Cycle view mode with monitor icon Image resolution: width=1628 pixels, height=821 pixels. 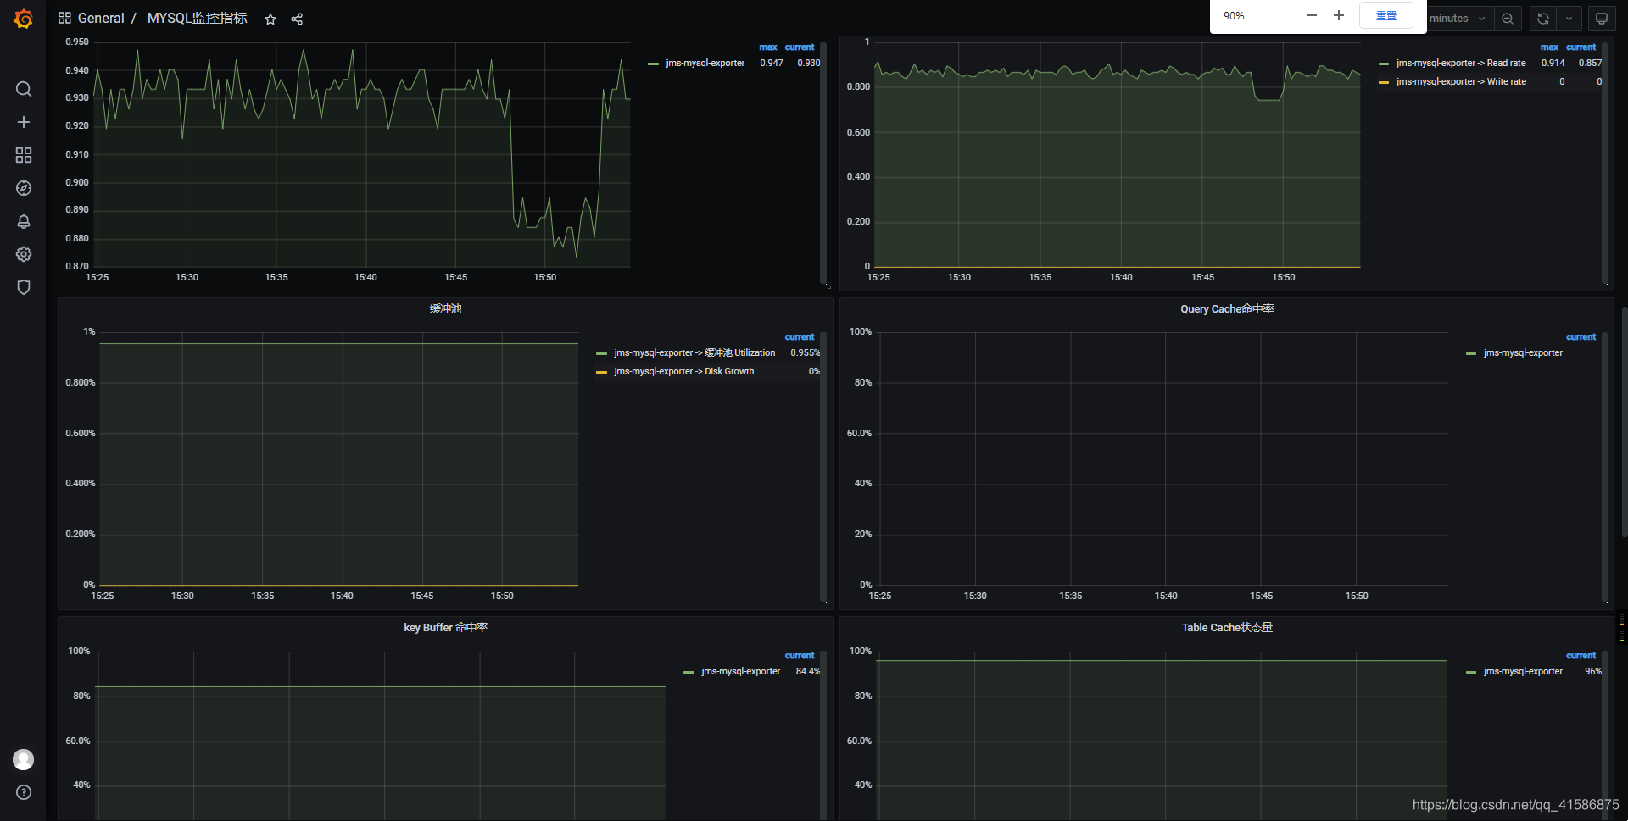(x=1602, y=19)
